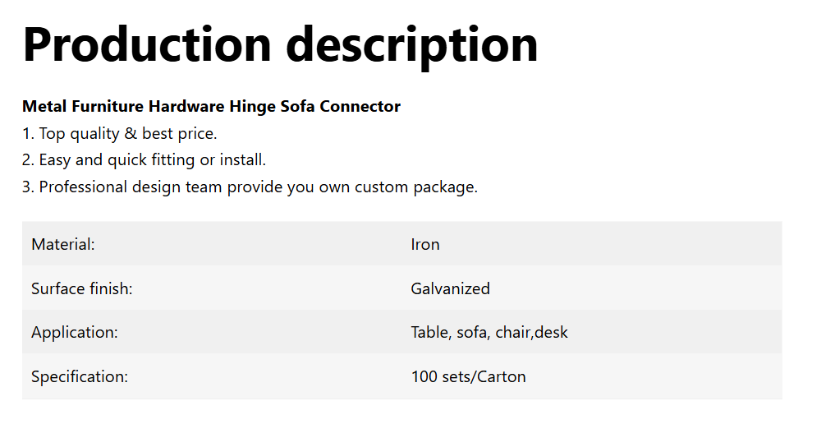Image resolution: width=835 pixels, height=424 pixels.
Task: Select the "Application:" label cell
Action: (75, 333)
